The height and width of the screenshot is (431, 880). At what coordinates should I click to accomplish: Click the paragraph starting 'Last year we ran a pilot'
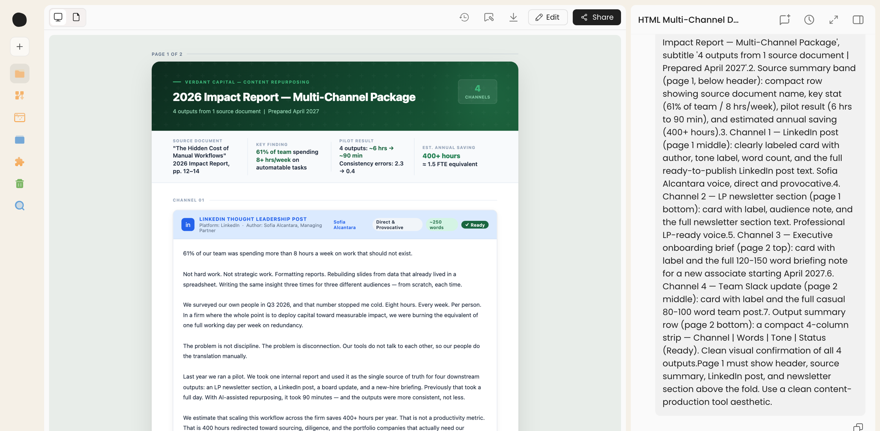pyautogui.click(x=332, y=387)
